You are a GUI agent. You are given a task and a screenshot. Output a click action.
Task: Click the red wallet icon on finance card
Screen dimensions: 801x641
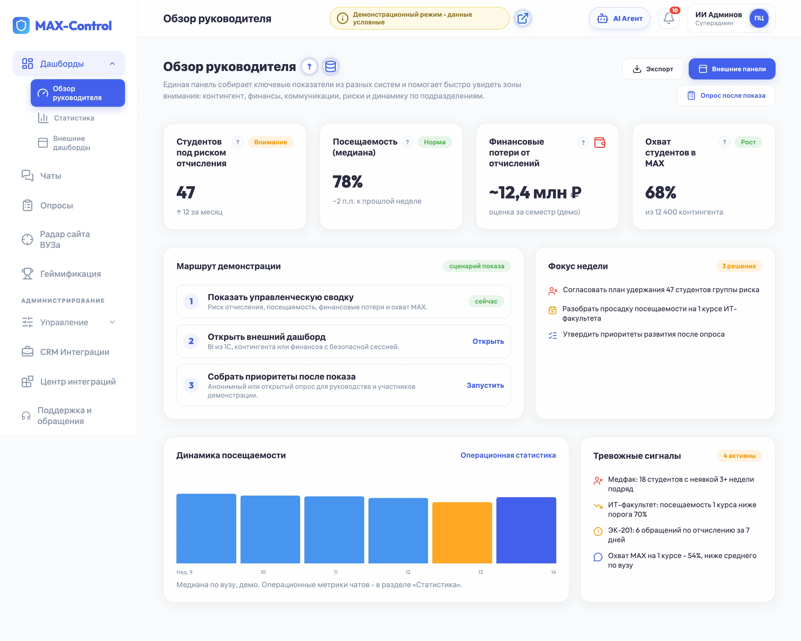600,142
